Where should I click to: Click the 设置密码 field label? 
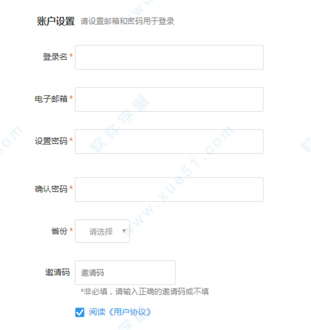point(51,141)
